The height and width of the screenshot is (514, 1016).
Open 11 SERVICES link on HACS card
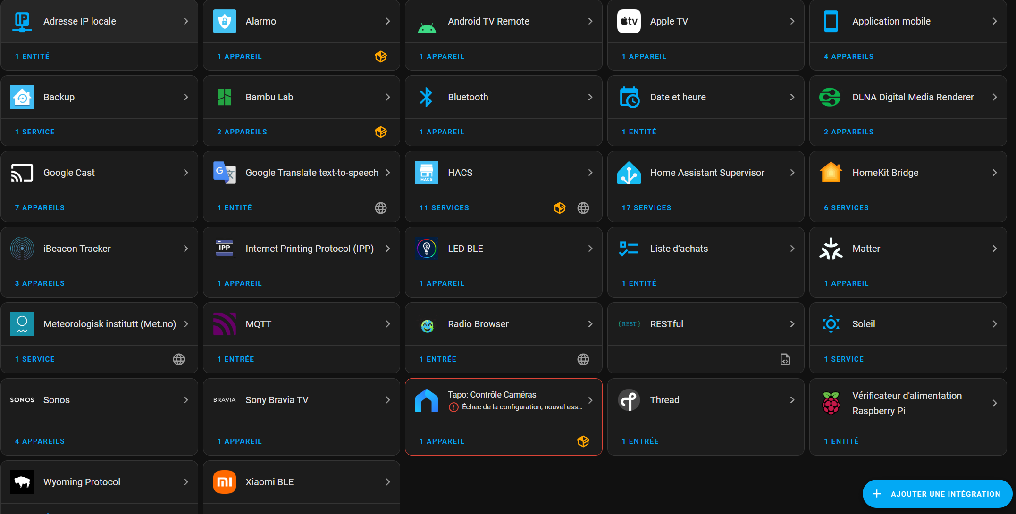point(444,208)
